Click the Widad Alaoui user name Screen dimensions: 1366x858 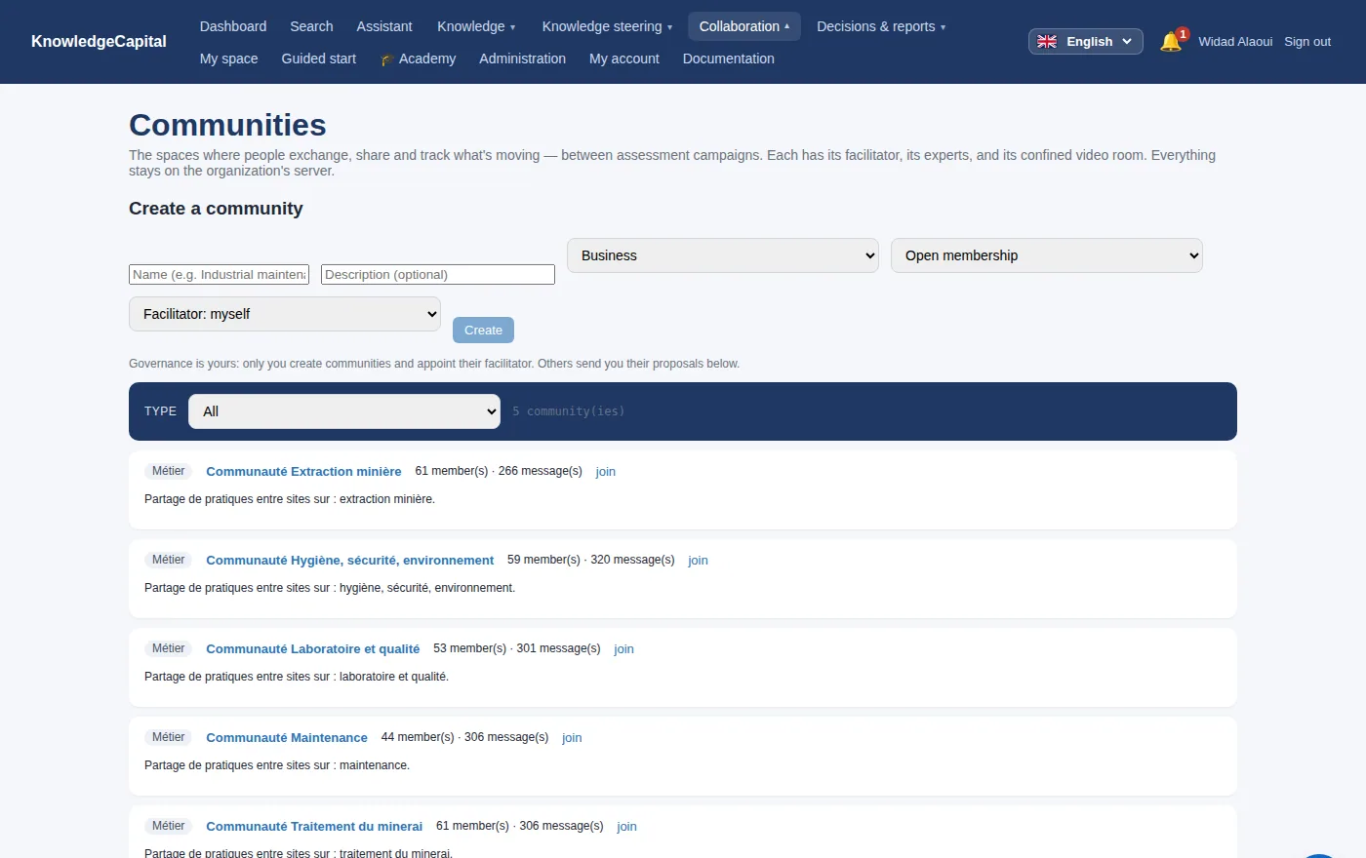[1235, 42]
